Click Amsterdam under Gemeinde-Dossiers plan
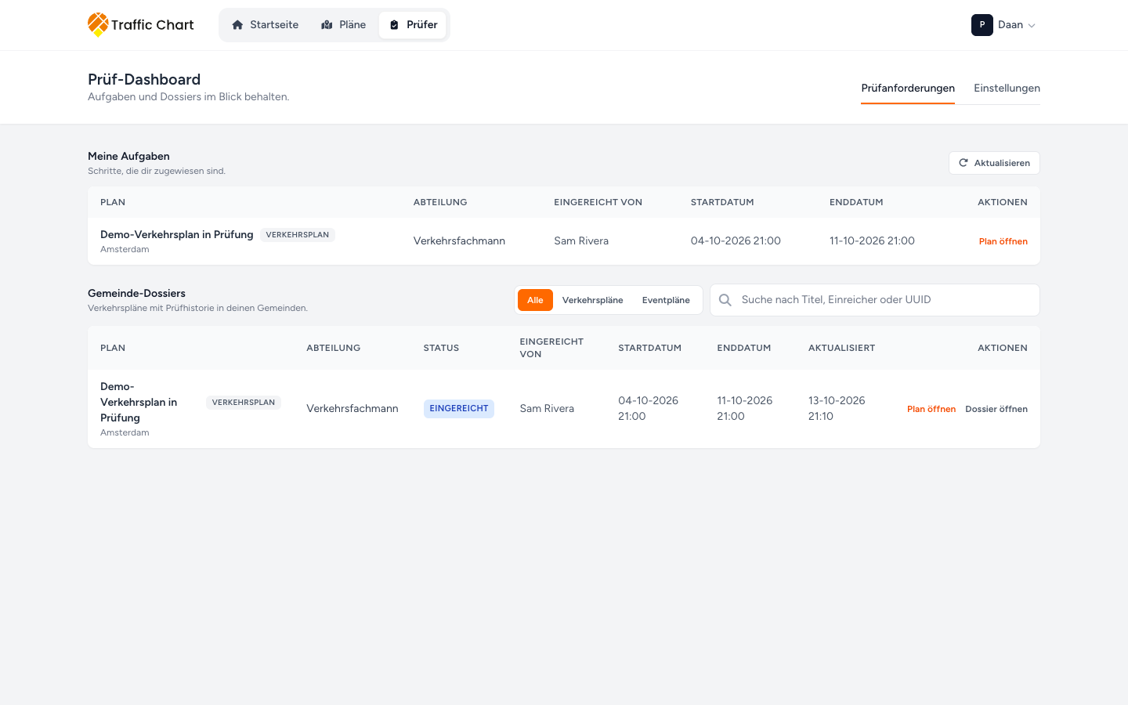 (x=125, y=432)
